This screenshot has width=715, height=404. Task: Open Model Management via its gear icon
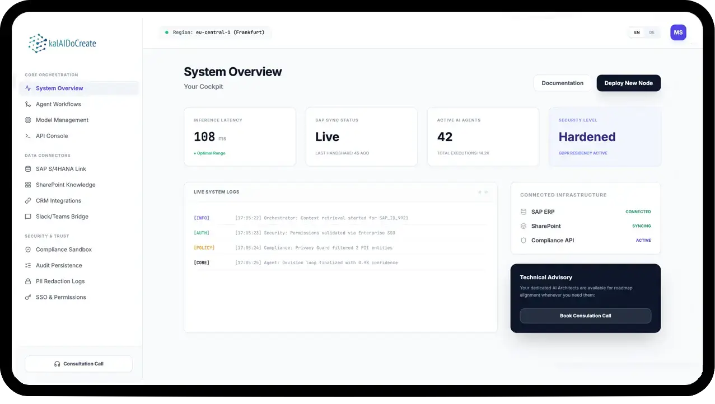click(27, 120)
